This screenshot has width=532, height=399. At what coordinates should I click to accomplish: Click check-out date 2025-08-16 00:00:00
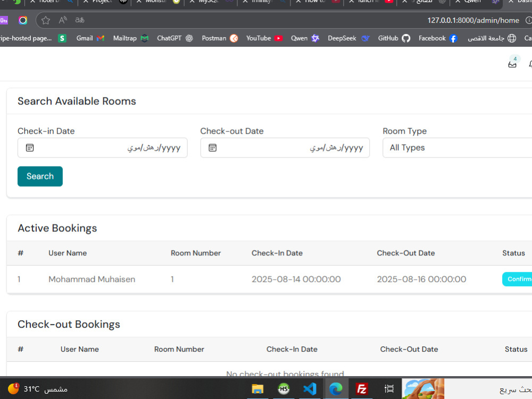(x=421, y=279)
